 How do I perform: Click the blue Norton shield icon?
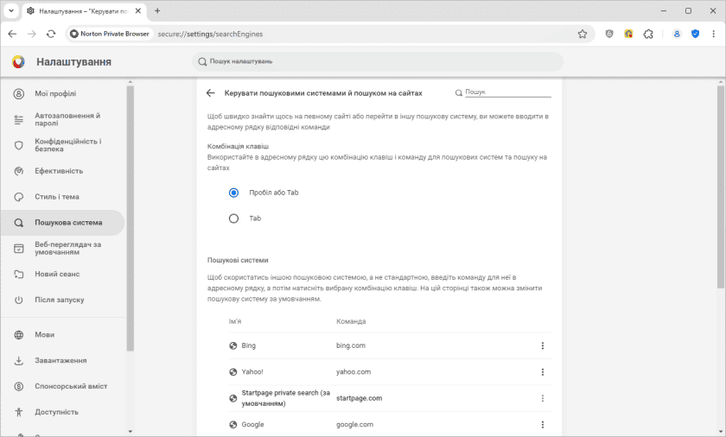[695, 34]
